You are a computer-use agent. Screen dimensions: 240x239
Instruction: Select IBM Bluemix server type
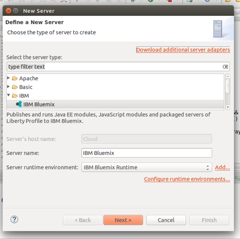pos(115,104)
